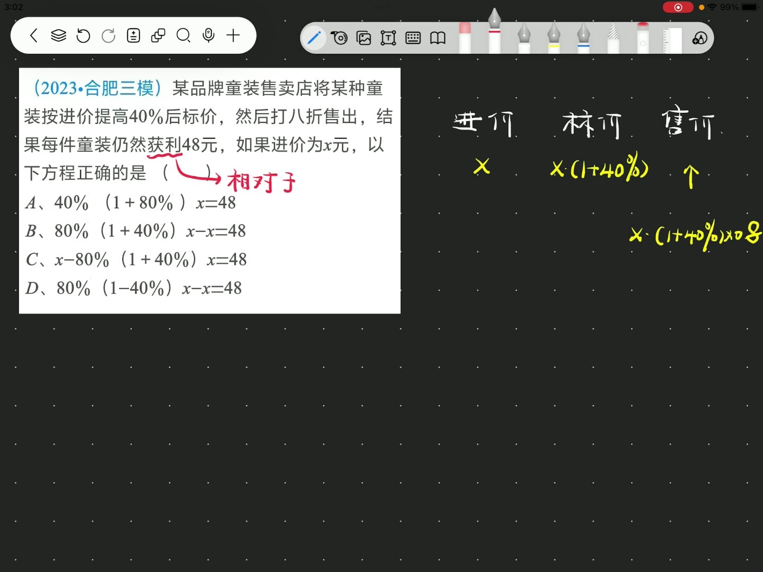This screenshot has width=763, height=572.
Task: Open the add/remove page options icon
Action: coord(134,35)
